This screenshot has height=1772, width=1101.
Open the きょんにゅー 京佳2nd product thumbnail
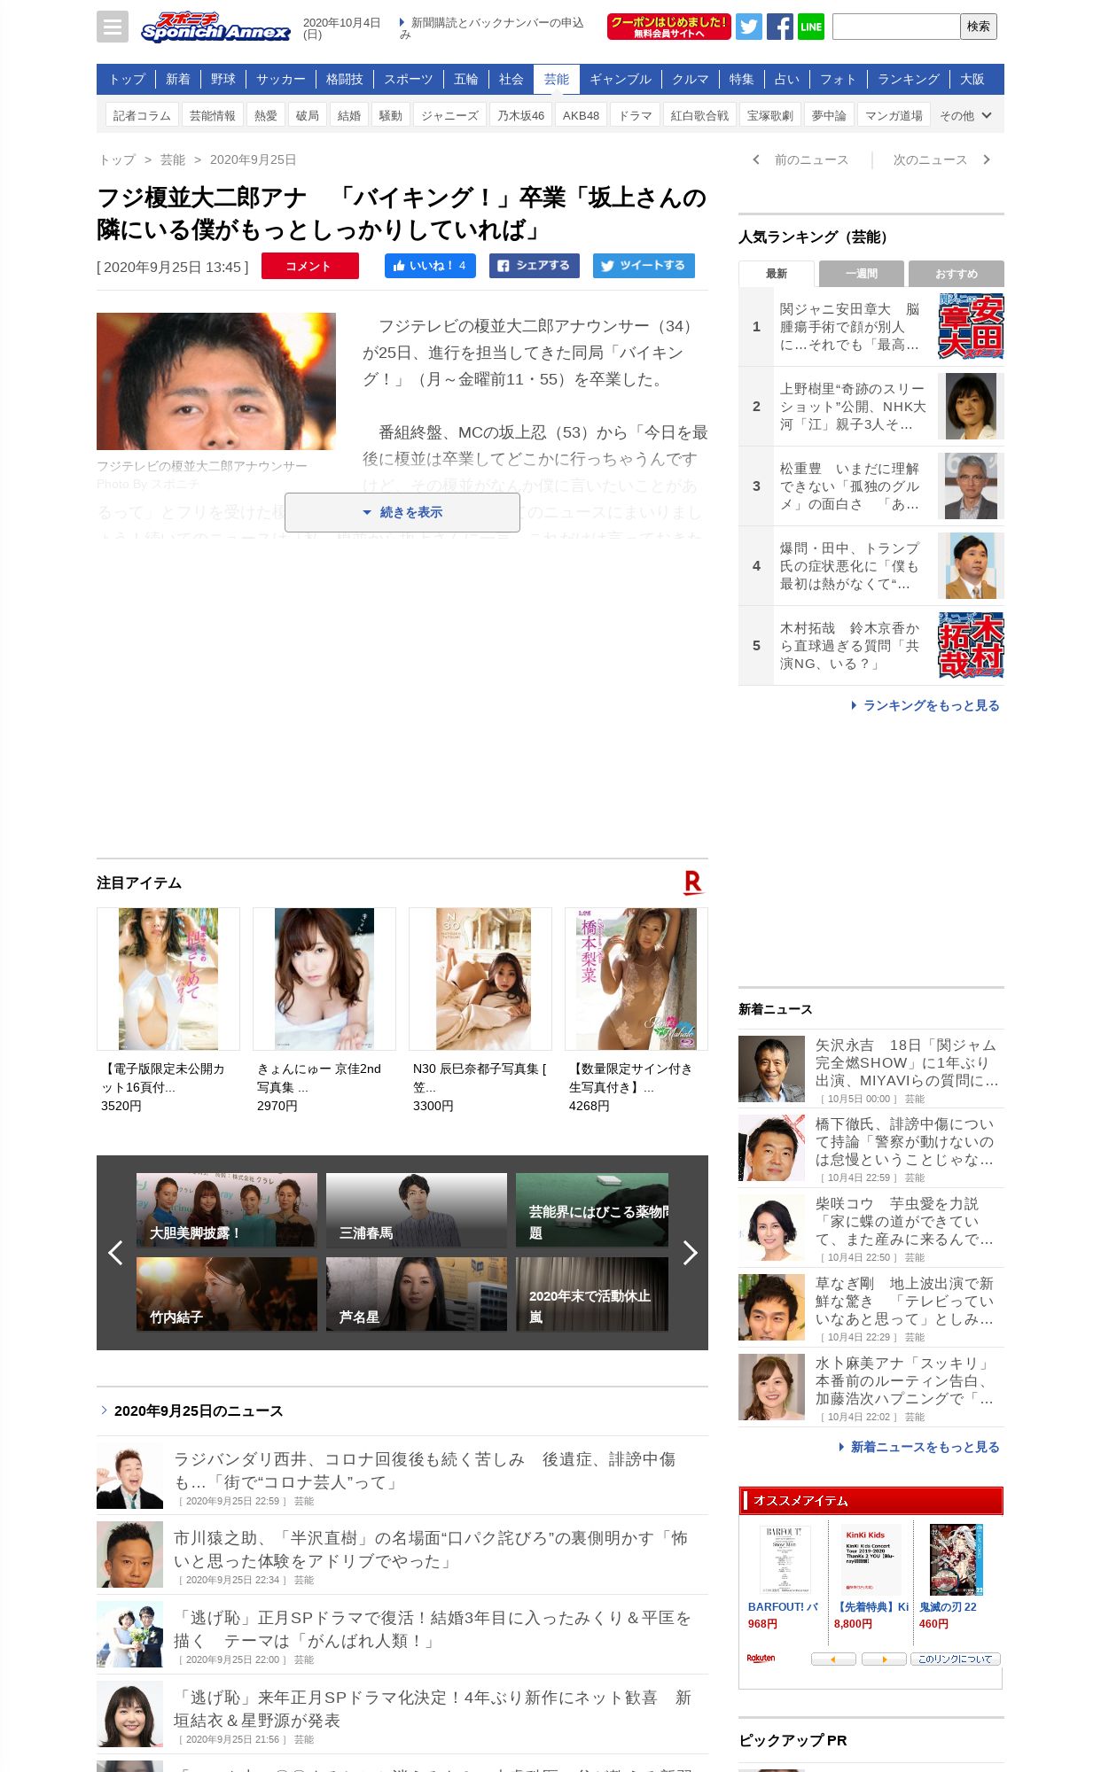point(324,979)
